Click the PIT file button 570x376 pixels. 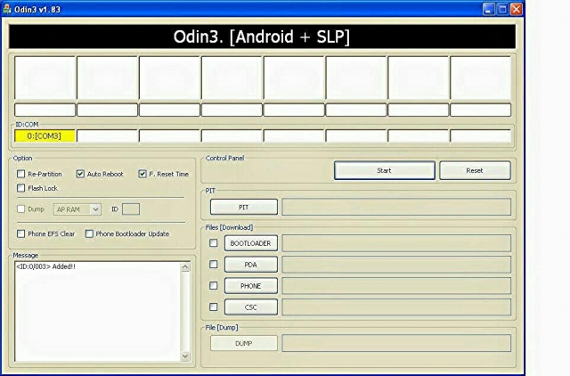pyautogui.click(x=243, y=207)
